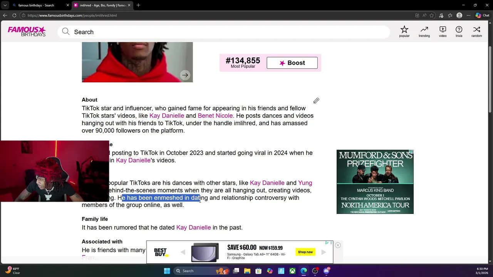Open the OBS icon on the taskbar
The width and height of the screenshot is (493, 277).
(x=315, y=271)
